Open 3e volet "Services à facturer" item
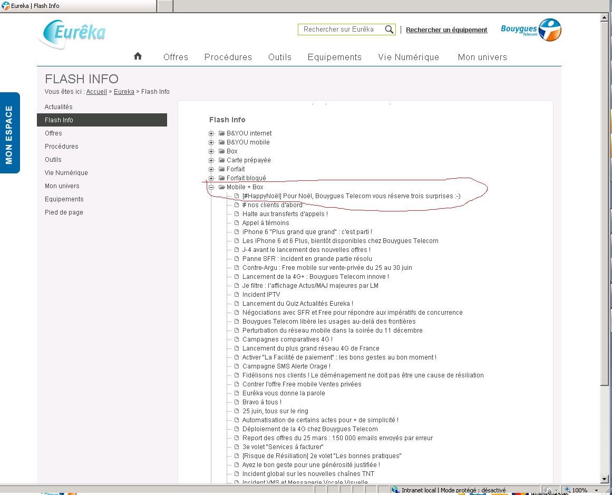 283,447
